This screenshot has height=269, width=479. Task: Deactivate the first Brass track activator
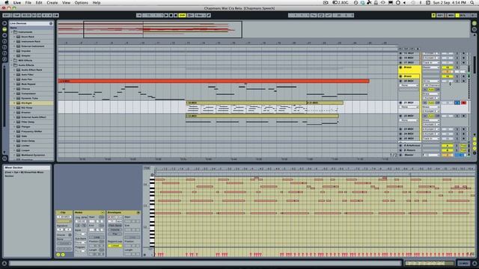click(448, 67)
